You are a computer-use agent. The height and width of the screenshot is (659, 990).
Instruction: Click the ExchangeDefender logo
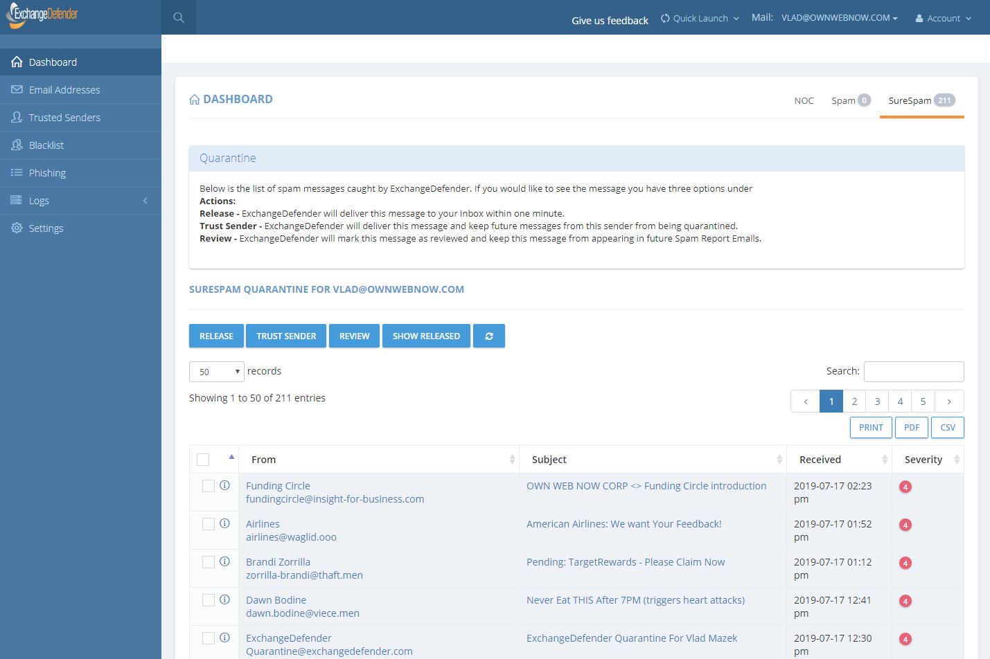pos(42,15)
